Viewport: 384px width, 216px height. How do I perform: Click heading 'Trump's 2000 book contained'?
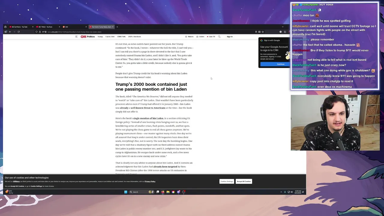pos(151,87)
